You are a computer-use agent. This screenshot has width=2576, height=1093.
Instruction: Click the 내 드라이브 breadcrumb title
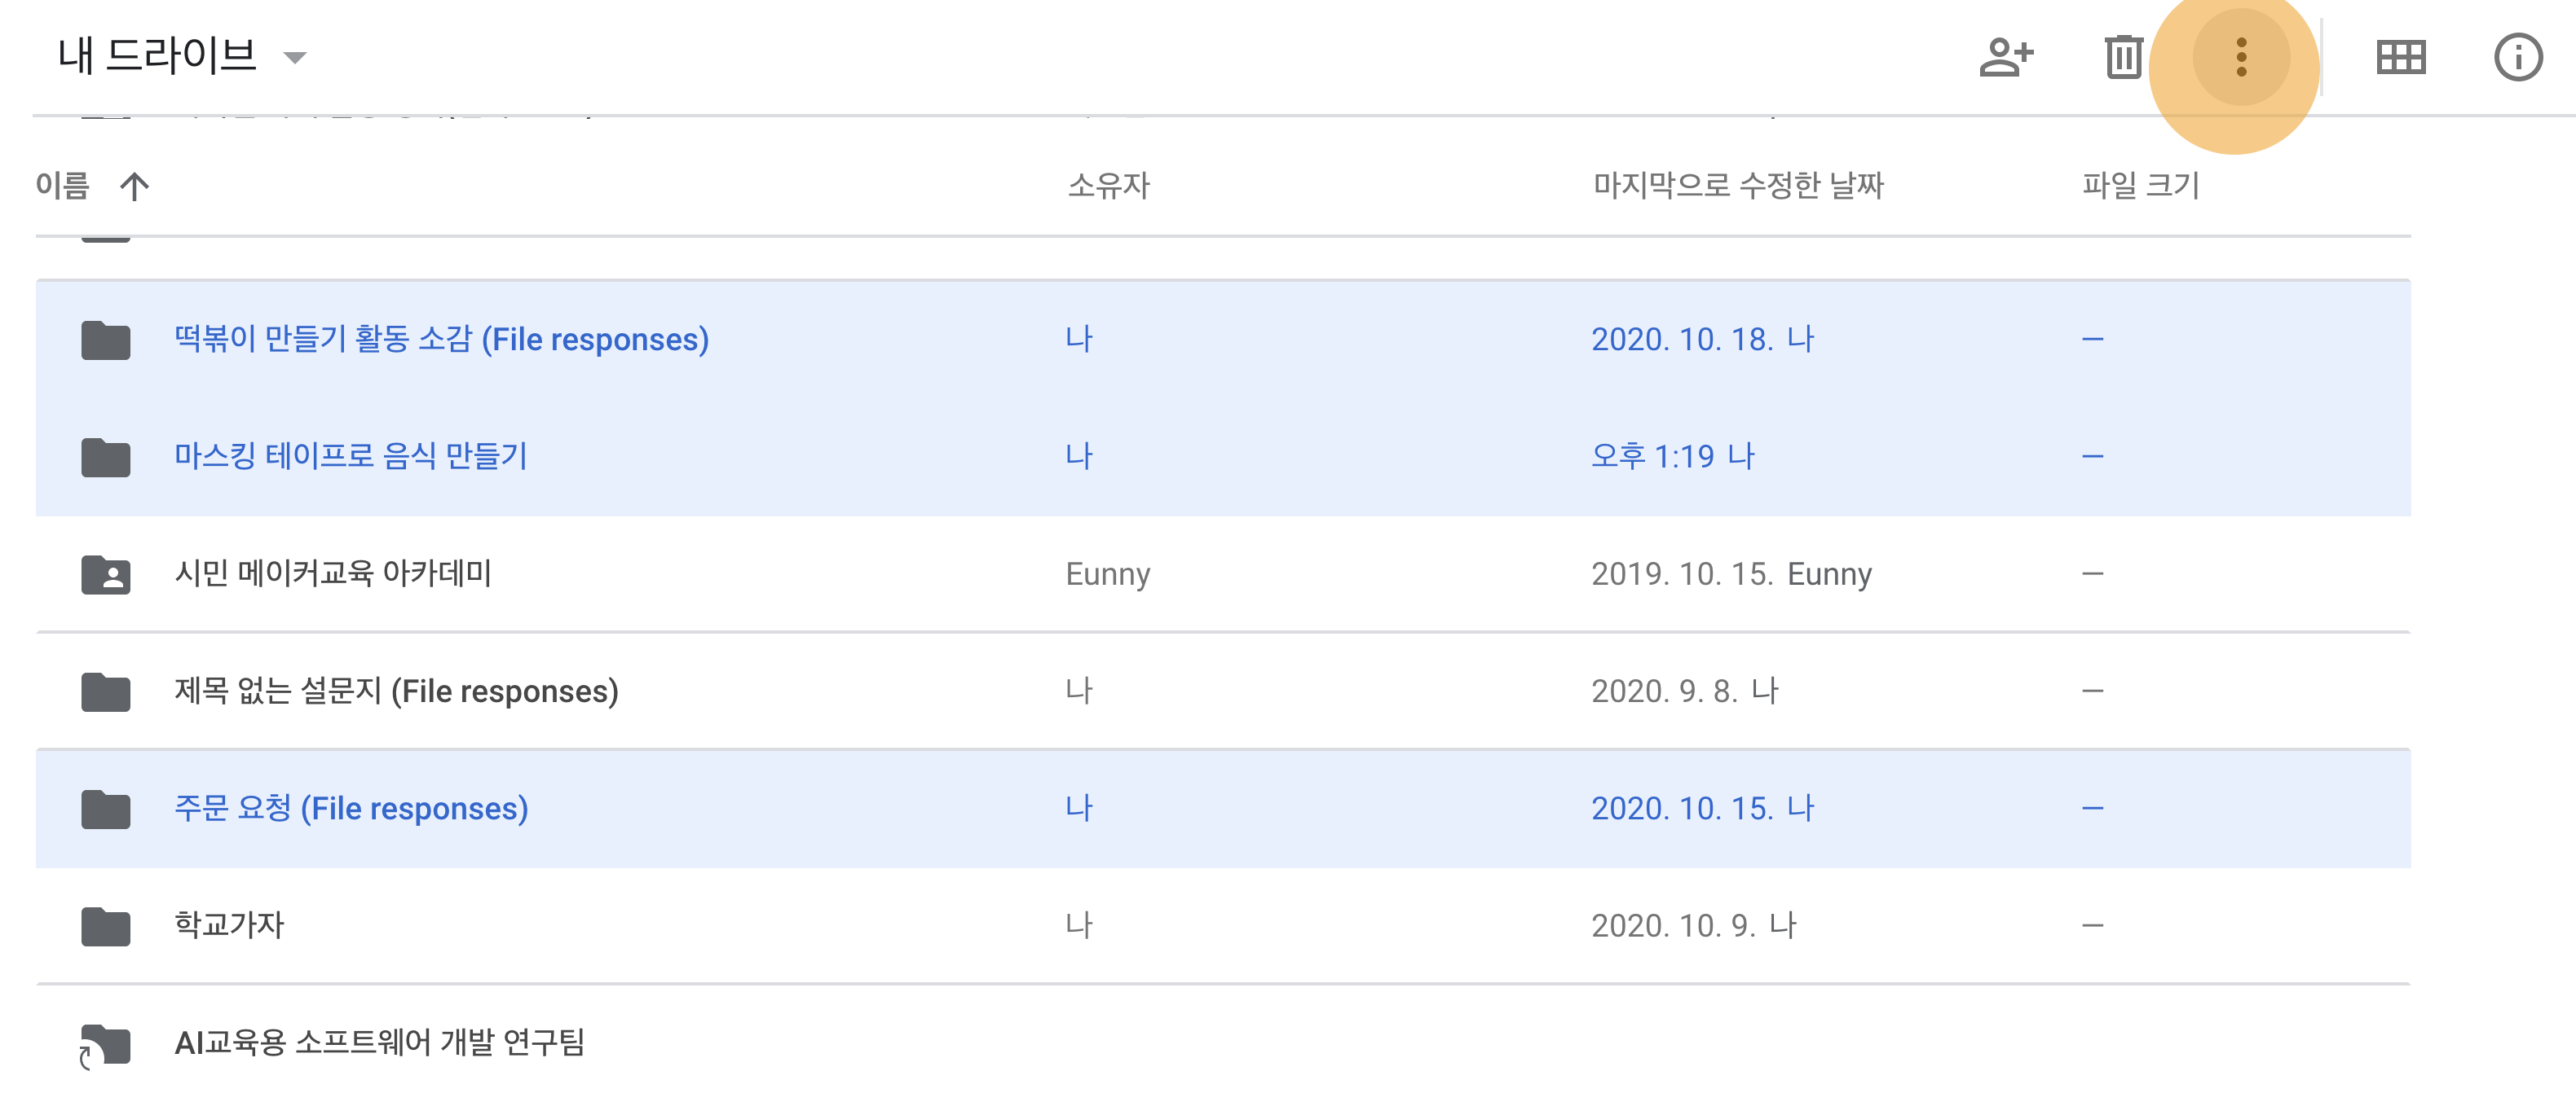point(157,56)
